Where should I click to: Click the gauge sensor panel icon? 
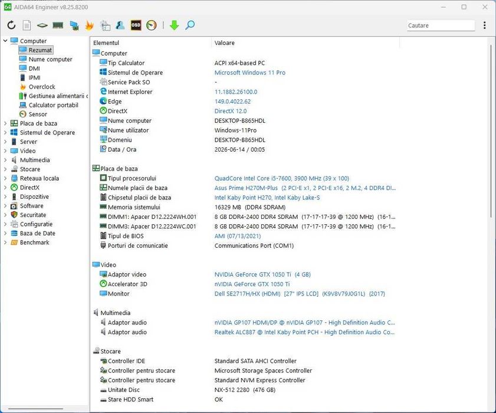pyautogui.click(x=152, y=25)
